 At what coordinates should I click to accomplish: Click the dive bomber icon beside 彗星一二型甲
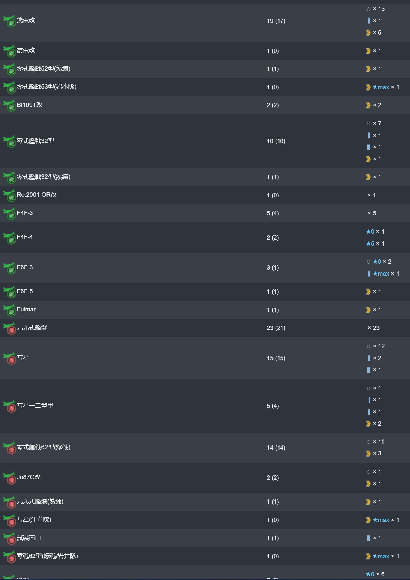tap(9, 406)
